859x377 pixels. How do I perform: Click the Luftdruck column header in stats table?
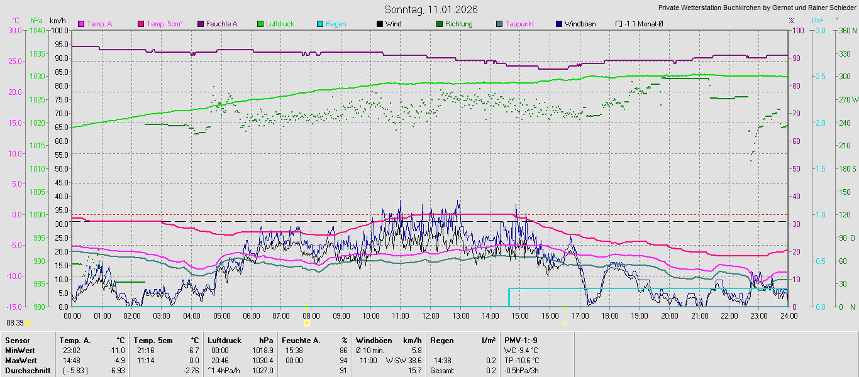(224, 340)
